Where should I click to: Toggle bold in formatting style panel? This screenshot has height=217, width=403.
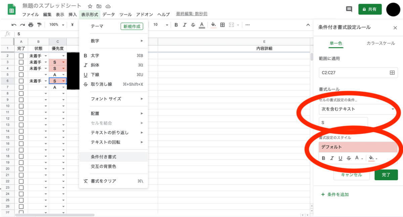(x=324, y=158)
